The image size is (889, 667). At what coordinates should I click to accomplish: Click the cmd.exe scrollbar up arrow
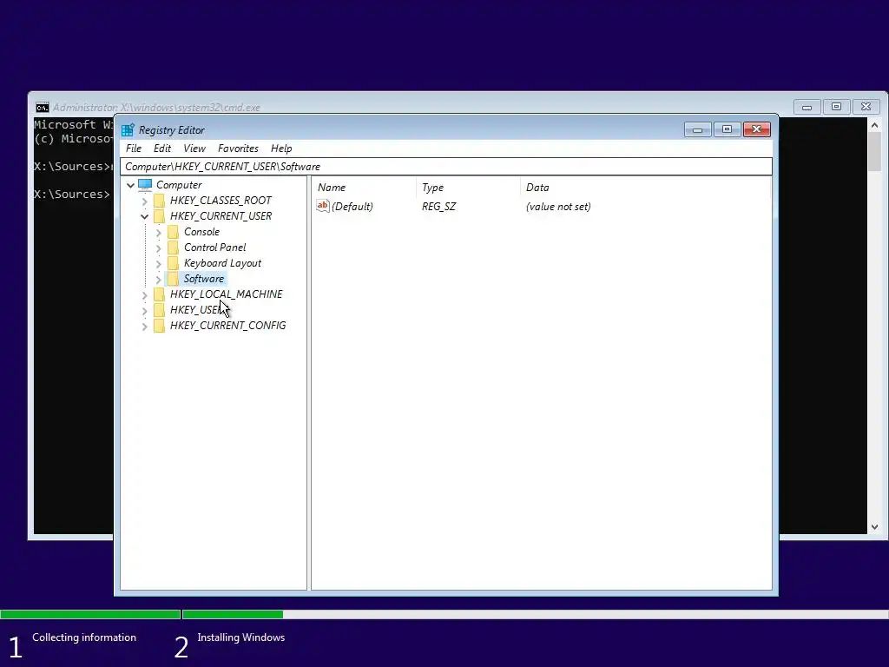tap(874, 125)
